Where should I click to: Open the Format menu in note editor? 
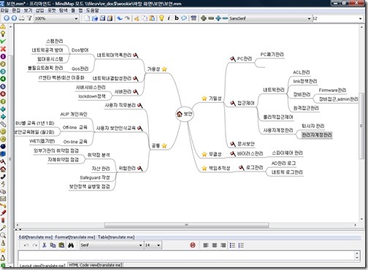click(75, 237)
